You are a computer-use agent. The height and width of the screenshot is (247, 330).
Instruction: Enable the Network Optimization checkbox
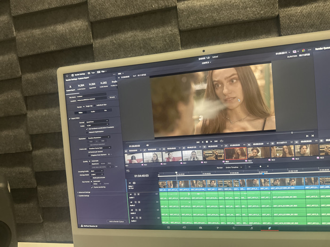coord(87,132)
